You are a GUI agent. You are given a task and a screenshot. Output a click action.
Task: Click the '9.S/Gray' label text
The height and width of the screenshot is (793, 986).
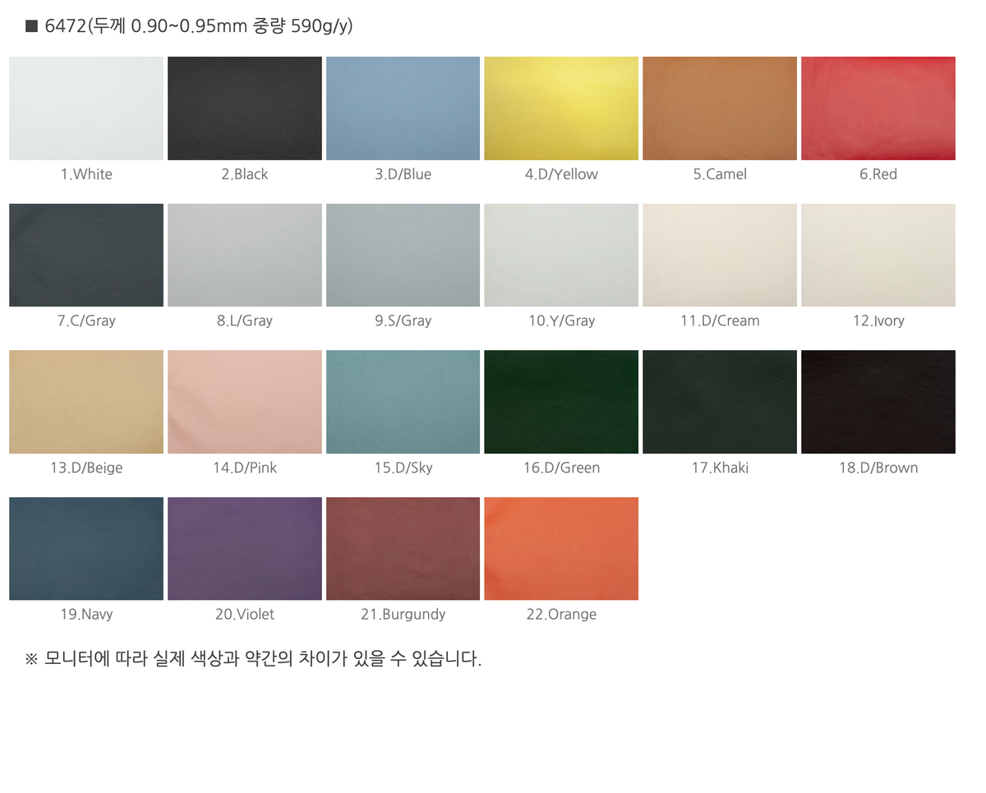coord(403,320)
